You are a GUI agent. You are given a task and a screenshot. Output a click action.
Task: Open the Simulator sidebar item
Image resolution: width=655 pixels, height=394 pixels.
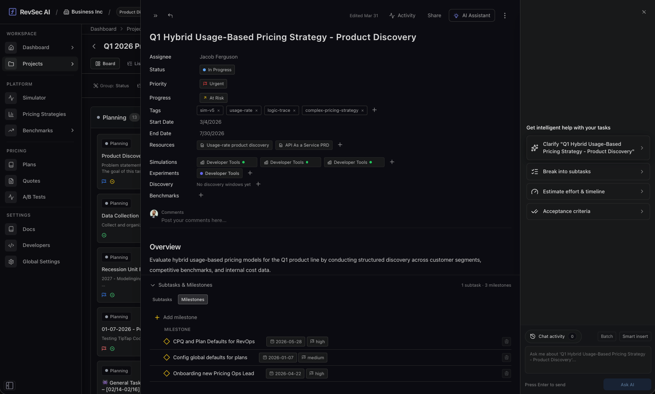click(x=34, y=98)
